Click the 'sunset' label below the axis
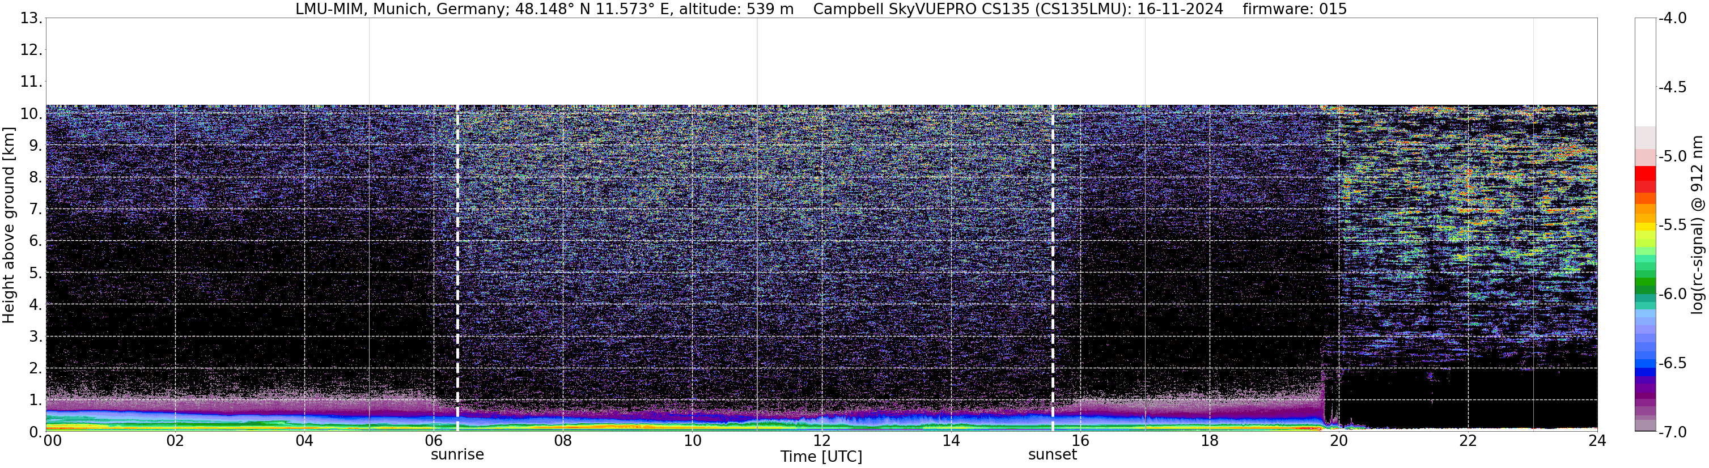Screen dimensions: 1709x468 pos(1052,455)
